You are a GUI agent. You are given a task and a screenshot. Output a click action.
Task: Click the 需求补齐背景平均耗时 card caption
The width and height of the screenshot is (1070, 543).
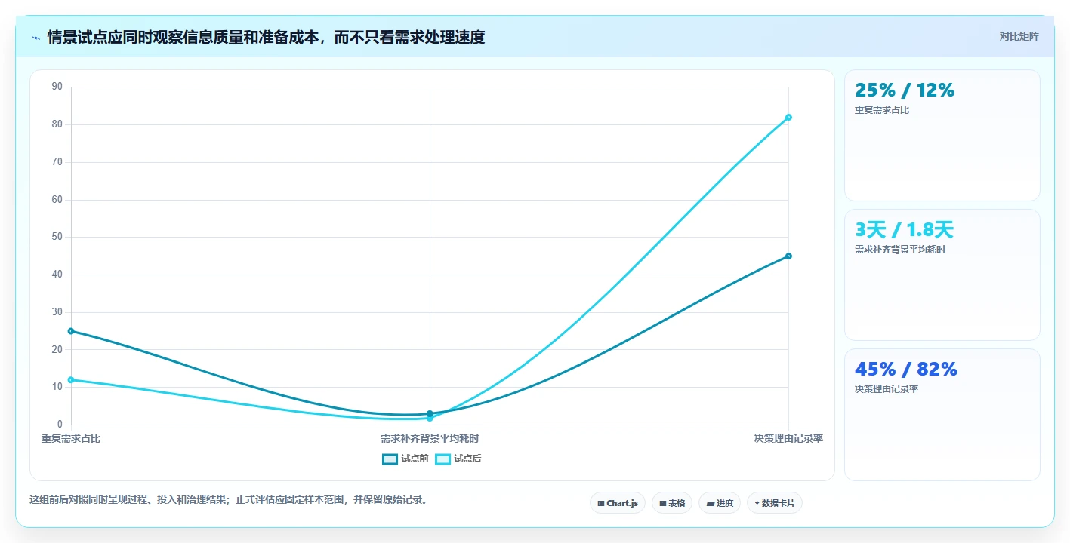(x=900, y=250)
